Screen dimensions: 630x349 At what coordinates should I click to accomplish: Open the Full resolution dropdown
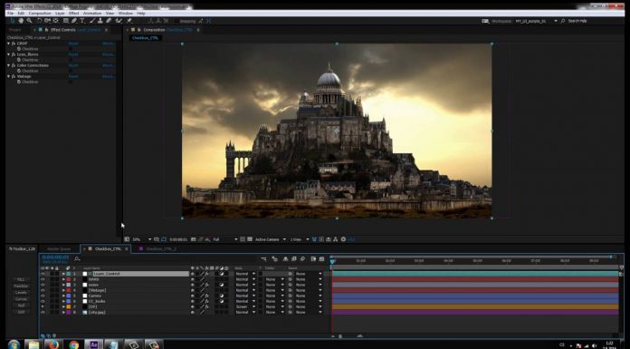click(x=225, y=239)
